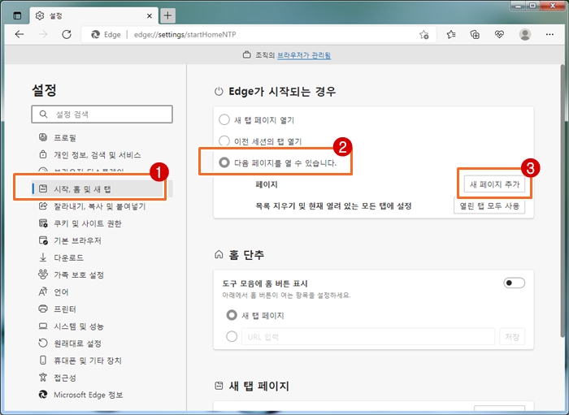
Task: Click the Edge logo in address bar
Action: [95, 34]
